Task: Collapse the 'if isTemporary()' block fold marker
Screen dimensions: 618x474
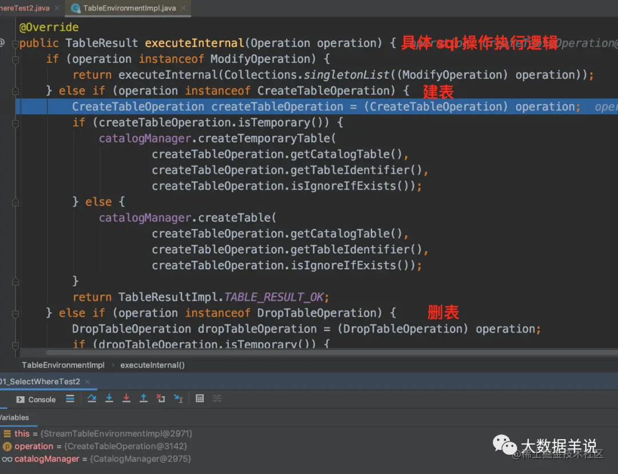Action: point(15,124)
